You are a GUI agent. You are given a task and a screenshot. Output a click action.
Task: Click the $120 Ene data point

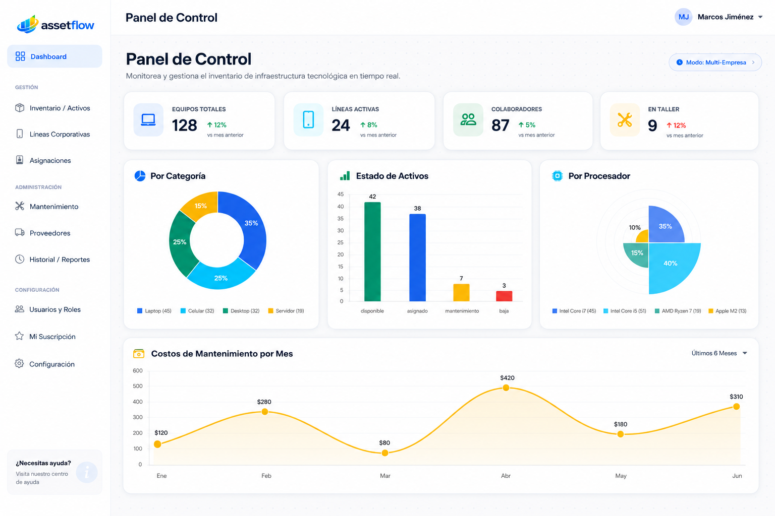157,444
